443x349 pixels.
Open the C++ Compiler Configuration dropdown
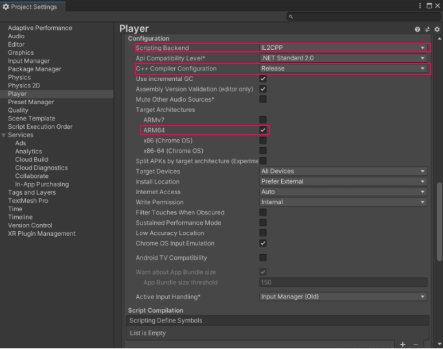click(x=343, y=69)
